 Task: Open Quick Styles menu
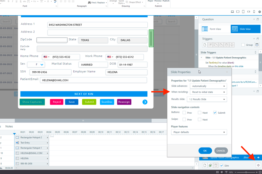[121, 2]
